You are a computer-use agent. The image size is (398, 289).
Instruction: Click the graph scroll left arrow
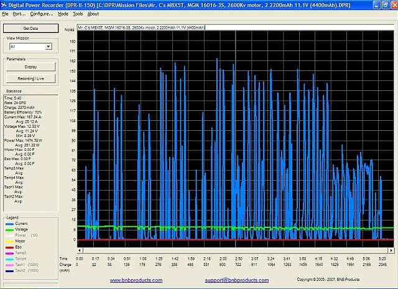(x=80, y=249)
